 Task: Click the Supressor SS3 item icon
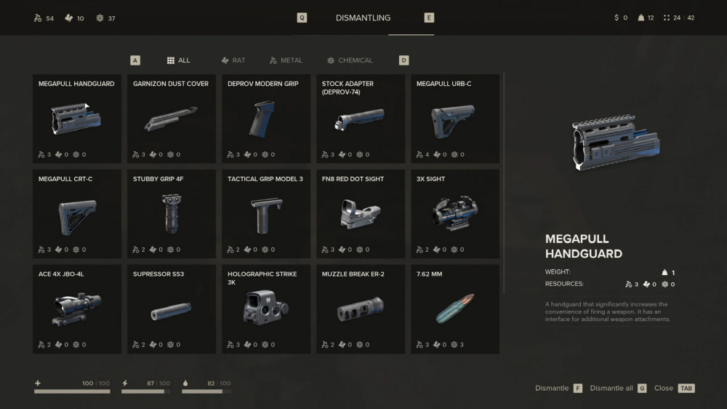tap(171, 310)
